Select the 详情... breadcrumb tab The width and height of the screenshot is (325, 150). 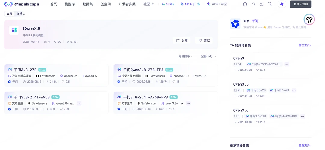tap(21, 14)
